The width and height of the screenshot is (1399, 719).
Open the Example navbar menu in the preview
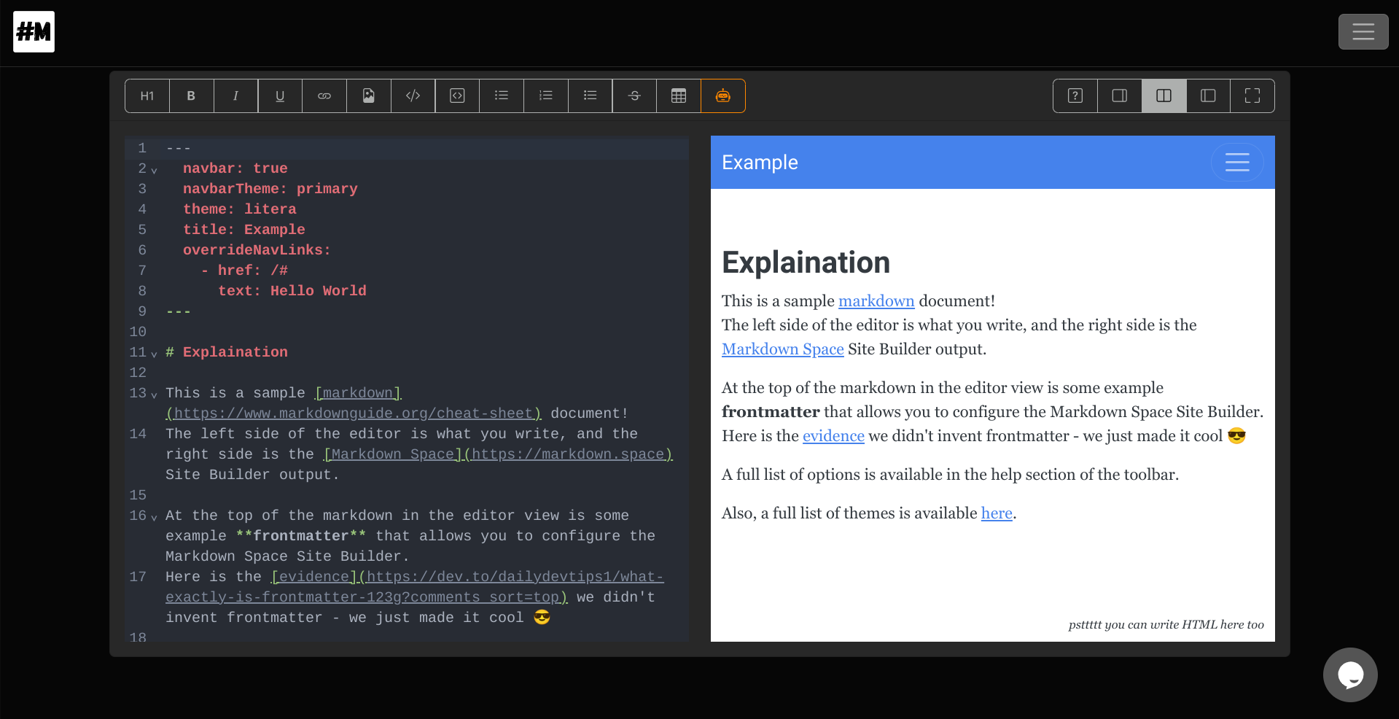click(1237, 162)
